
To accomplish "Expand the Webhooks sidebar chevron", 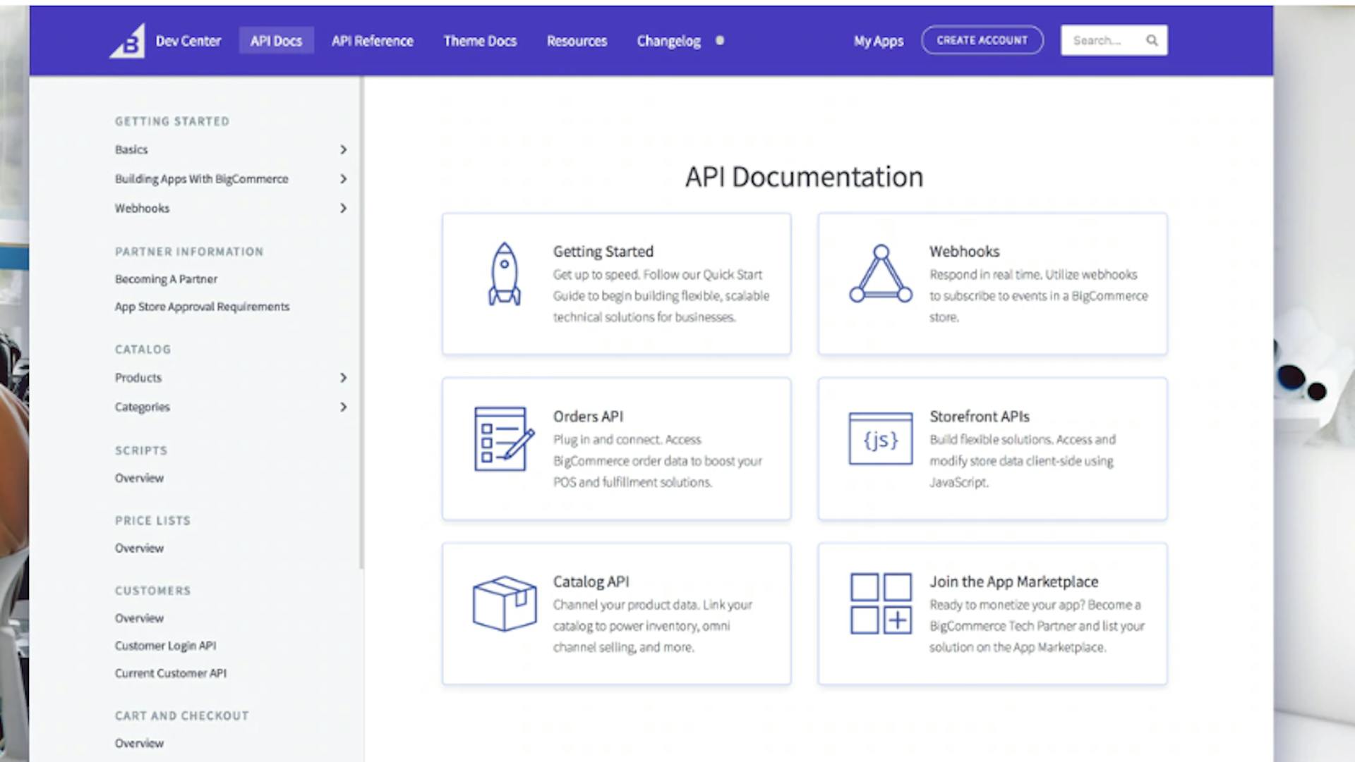I will (343, 209).
